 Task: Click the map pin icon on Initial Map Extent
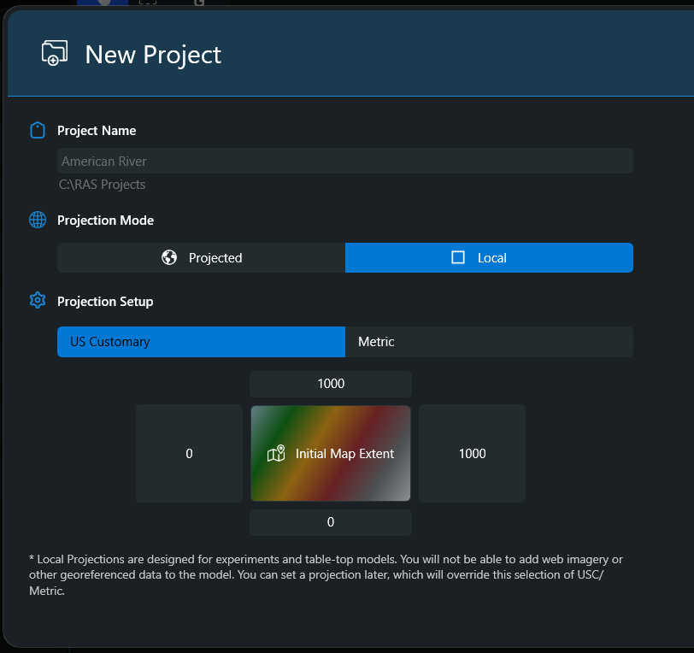click(276, 454)
